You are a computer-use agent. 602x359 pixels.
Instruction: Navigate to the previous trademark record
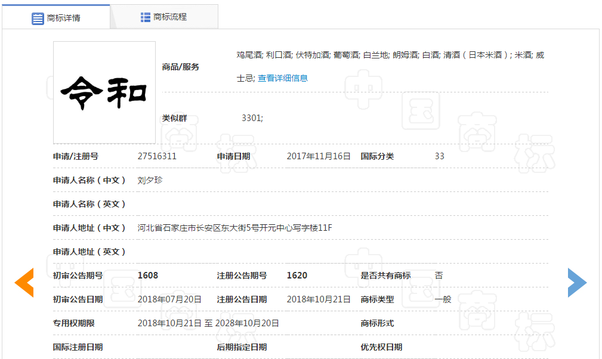click(24, 283)
